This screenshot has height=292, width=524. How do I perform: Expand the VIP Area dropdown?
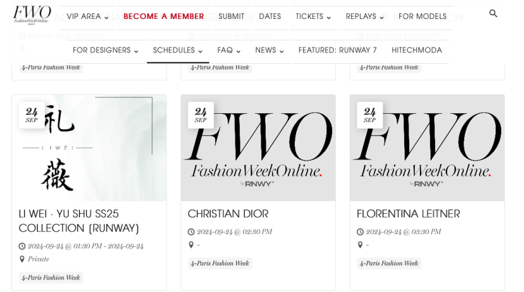click(x=88, y=16)
